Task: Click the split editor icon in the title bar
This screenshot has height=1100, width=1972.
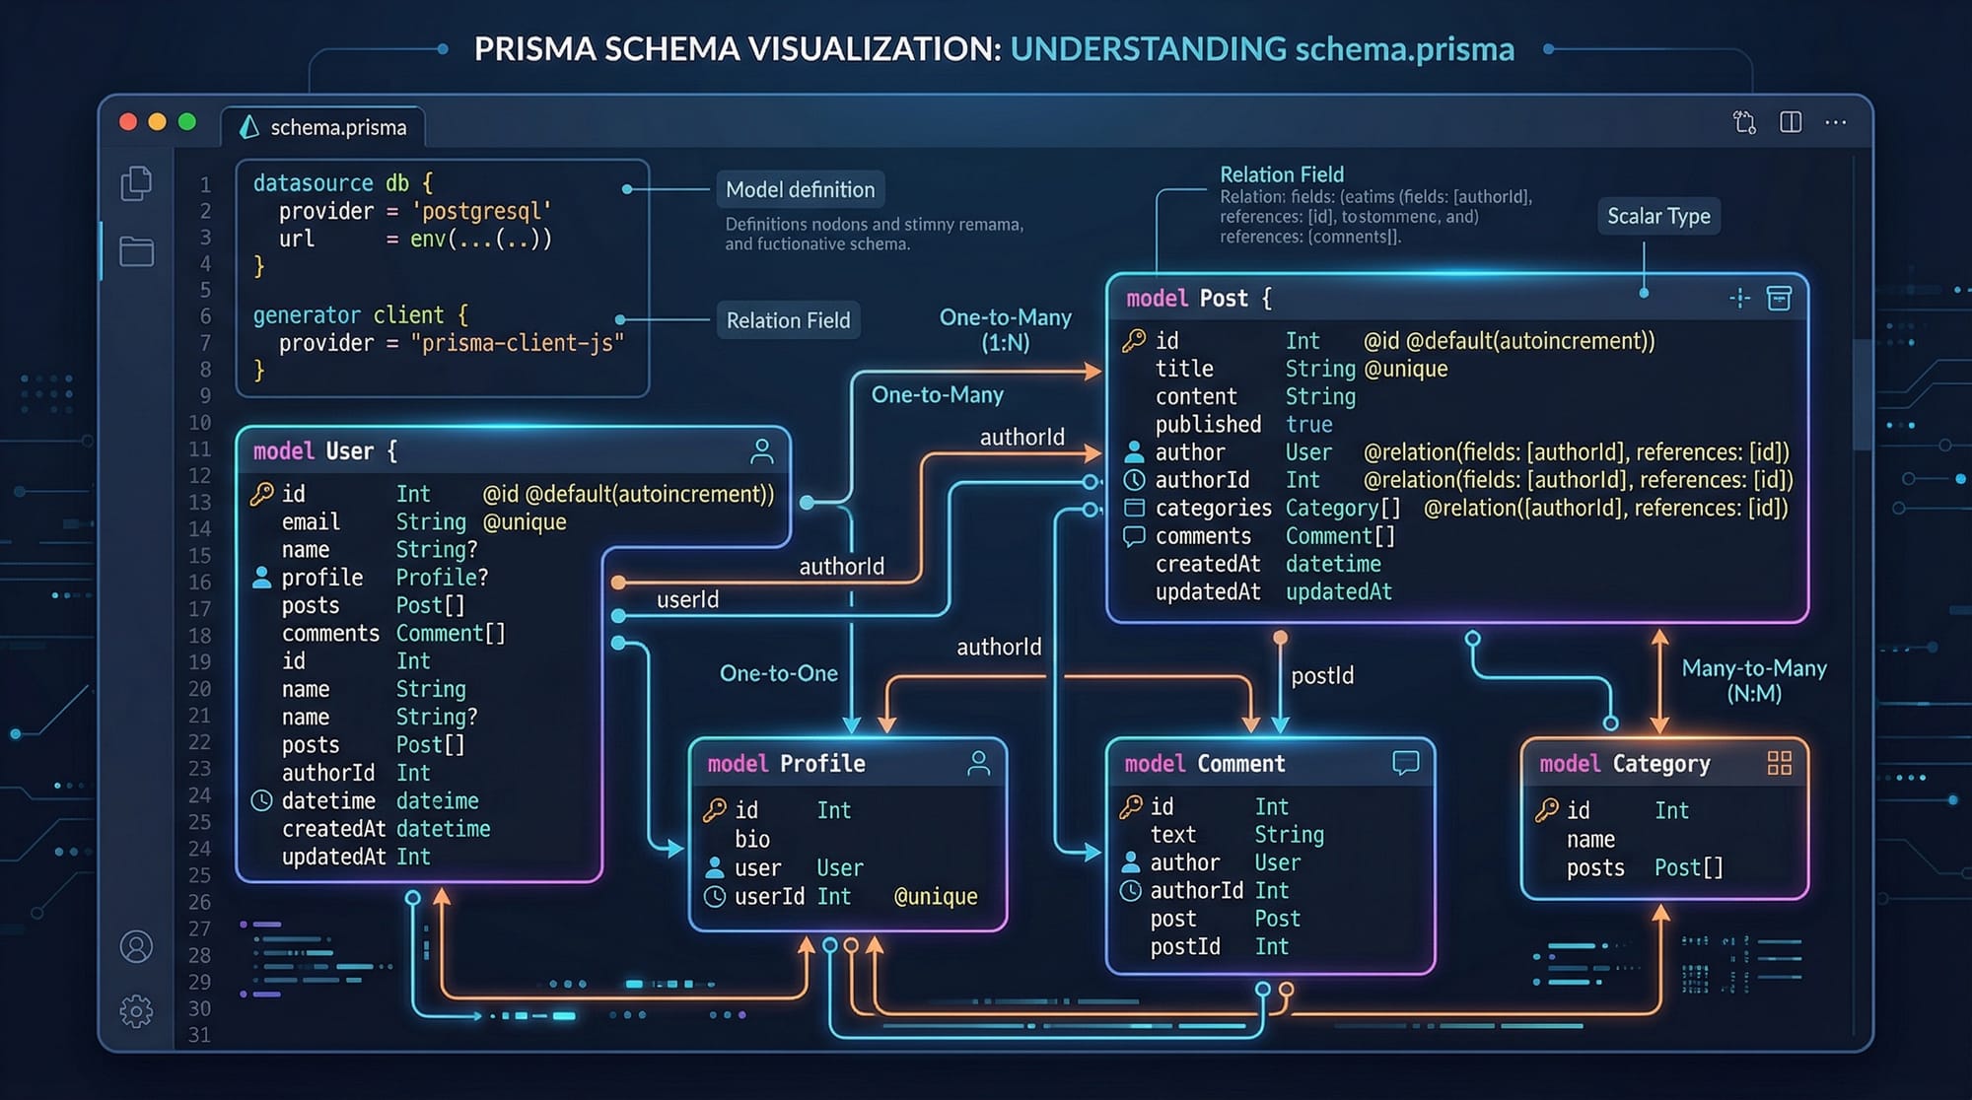Action: [x=1790, y=122]
